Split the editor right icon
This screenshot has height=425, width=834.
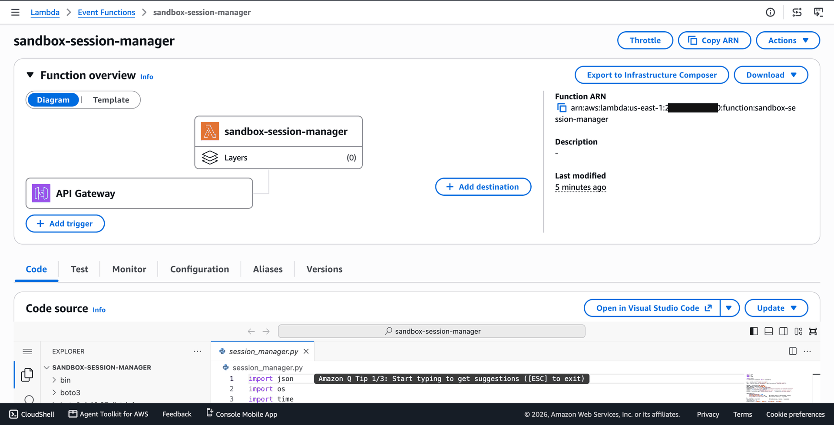(793, 351)
